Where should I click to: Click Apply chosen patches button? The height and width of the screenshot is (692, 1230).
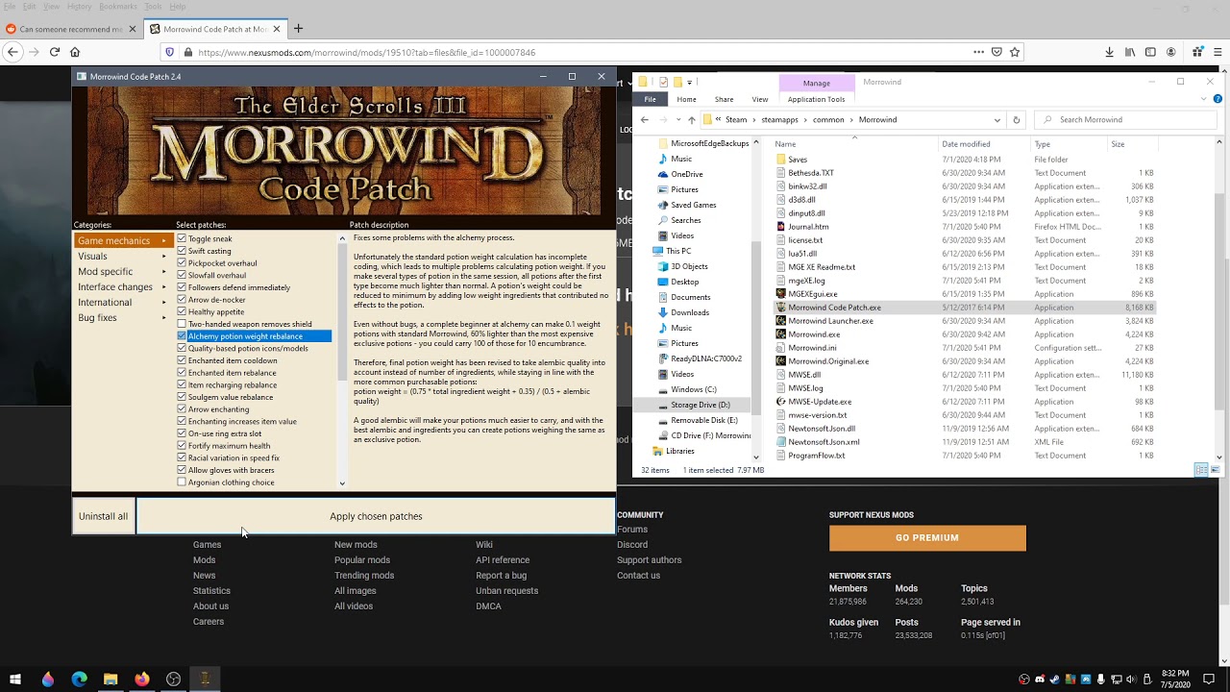[x=376, y=516]
